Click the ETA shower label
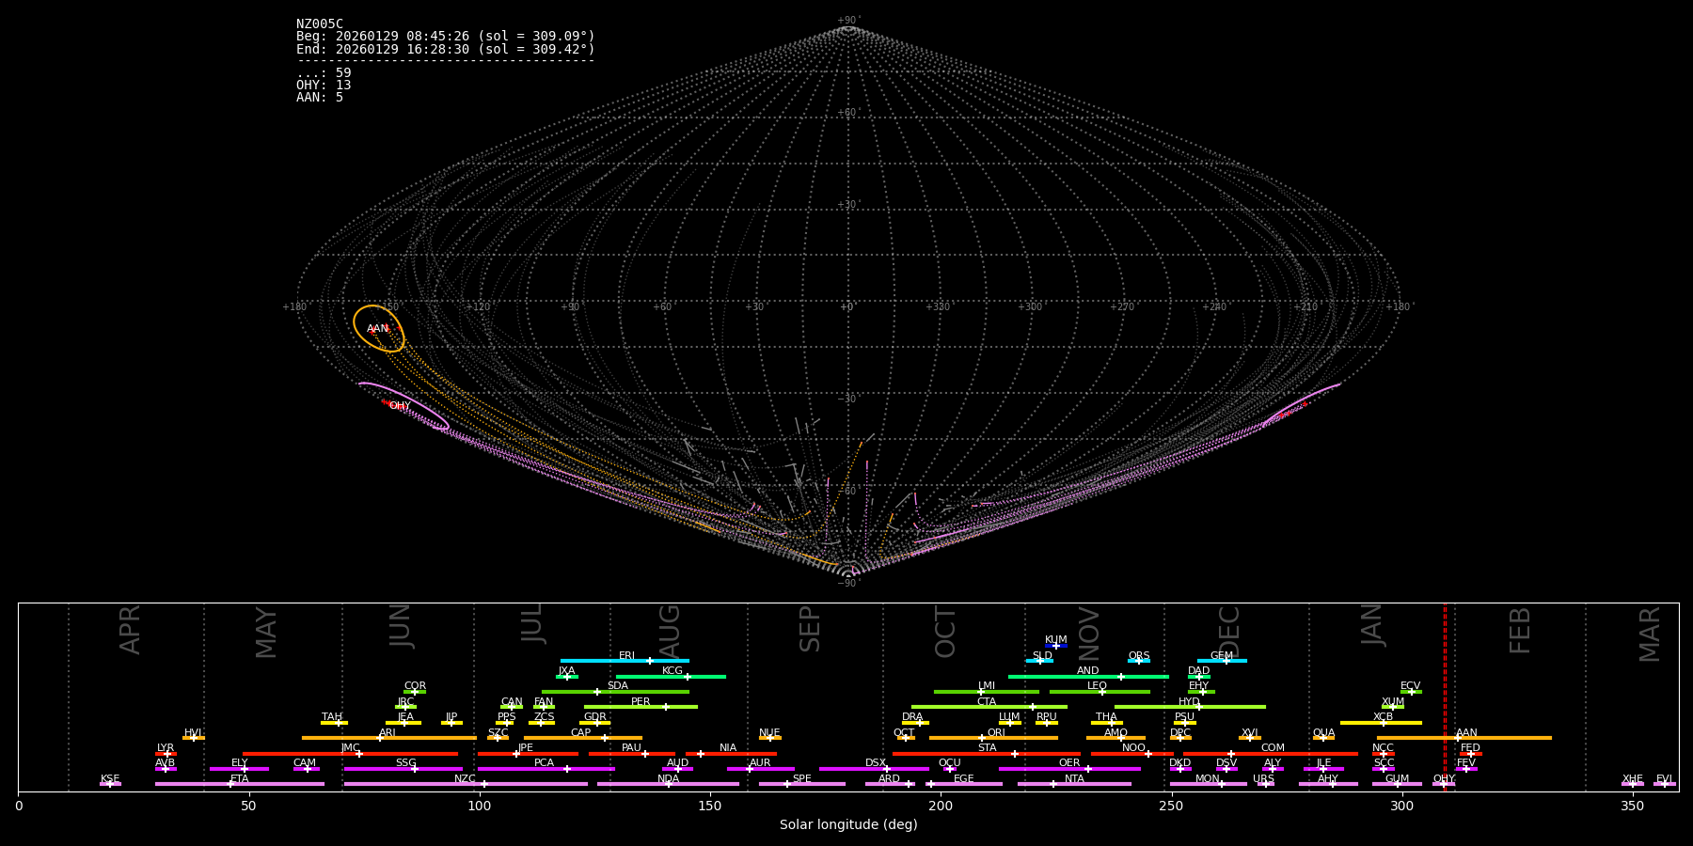The image size is (1693, 846). 240,779
